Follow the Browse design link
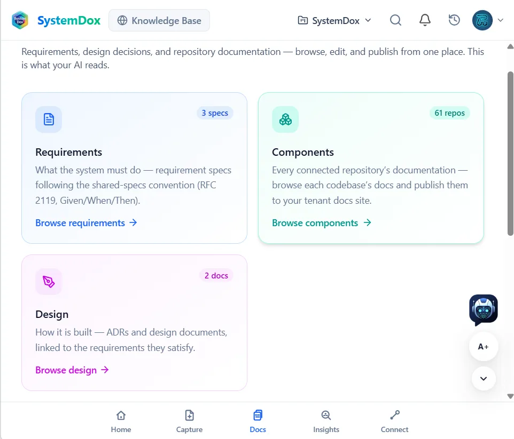The width and height of the screenshot is (514, 439). click(72, 370)
